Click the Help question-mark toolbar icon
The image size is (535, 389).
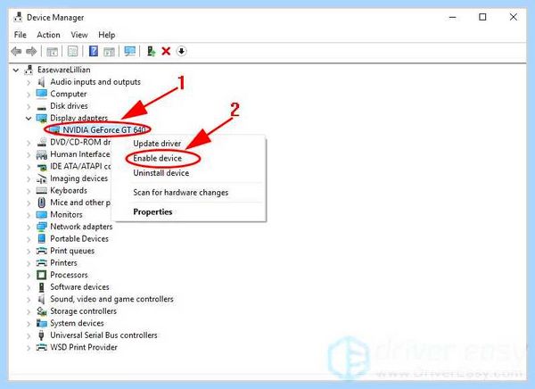94,51
